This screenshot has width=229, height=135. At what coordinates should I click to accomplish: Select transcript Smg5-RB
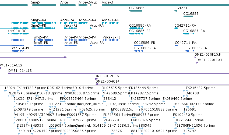[39, 25]
